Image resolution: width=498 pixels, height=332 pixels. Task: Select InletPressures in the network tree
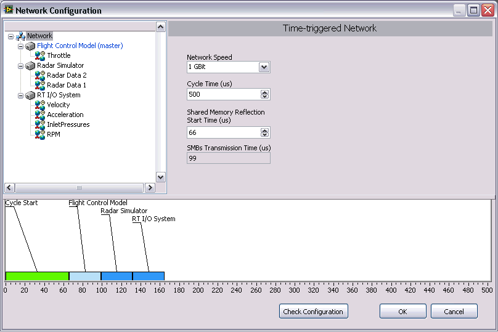(68, 124)
